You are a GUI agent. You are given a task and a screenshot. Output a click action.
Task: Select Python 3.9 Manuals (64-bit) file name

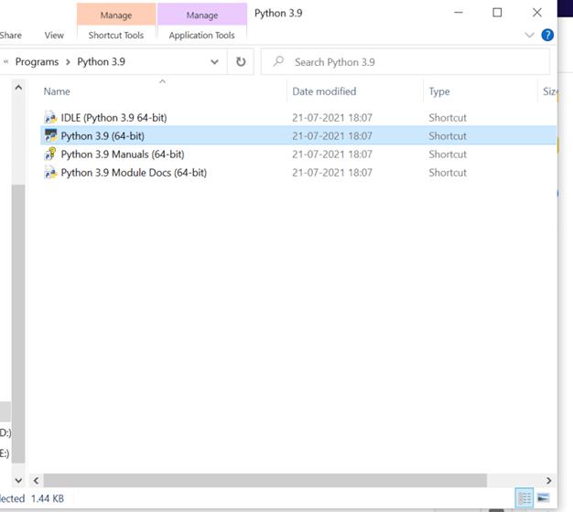pyautogui.click(x=123, y=155)
